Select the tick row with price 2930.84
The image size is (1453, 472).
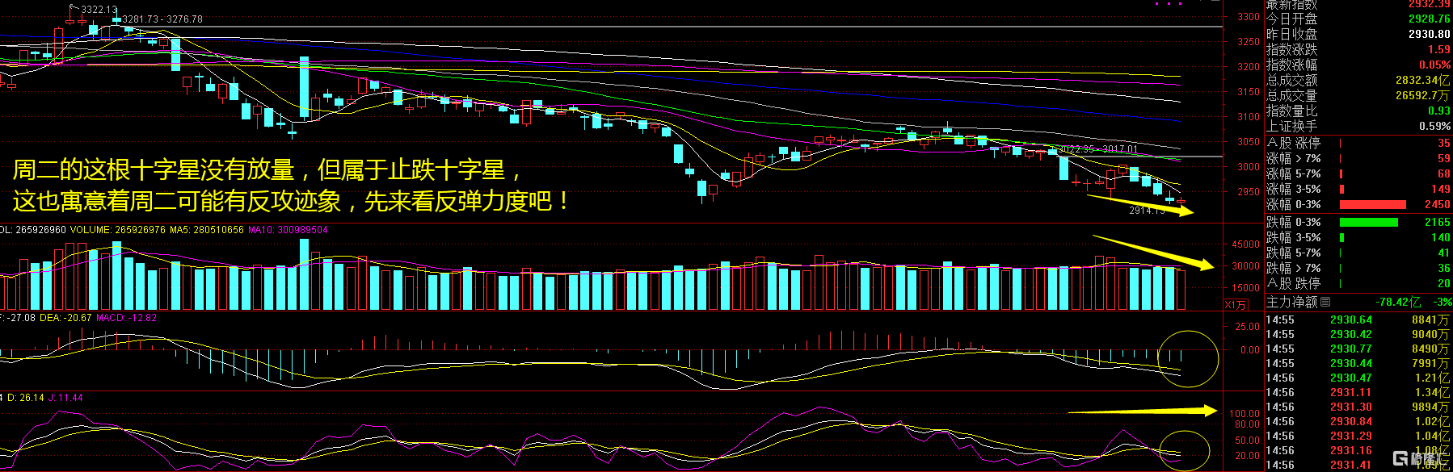(1358, 421)
